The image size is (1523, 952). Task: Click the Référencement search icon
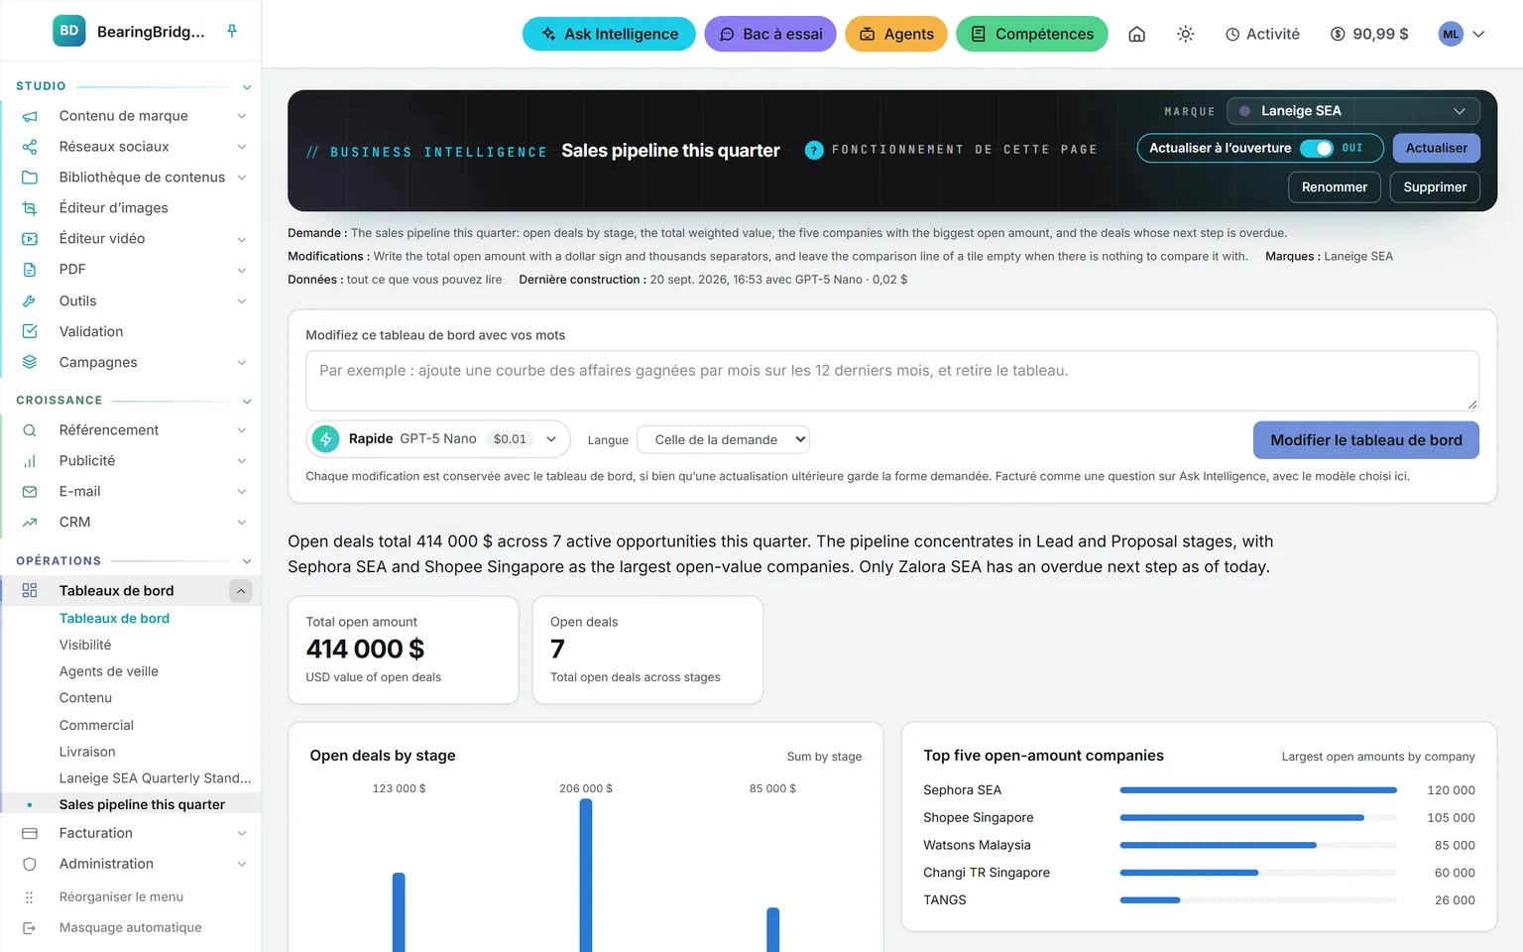[x=30, y=430]
